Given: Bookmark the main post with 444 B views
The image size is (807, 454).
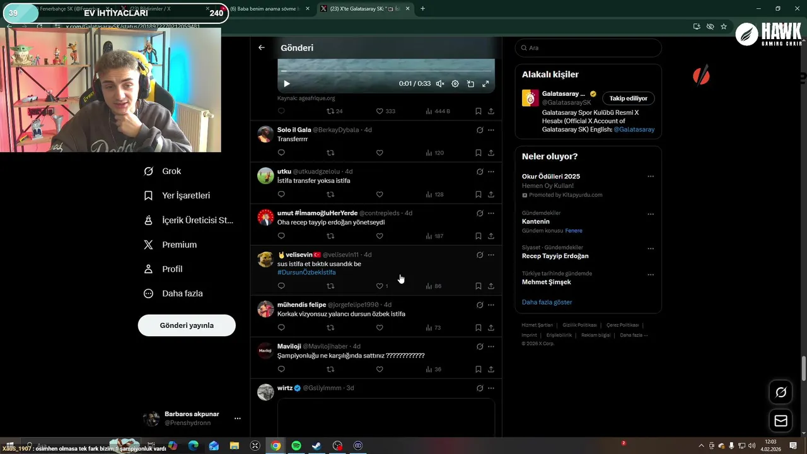Looking at the screenshot, I should tap(478, 111).
